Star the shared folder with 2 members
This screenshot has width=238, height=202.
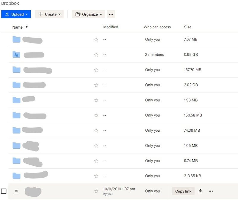coord(96,55)
